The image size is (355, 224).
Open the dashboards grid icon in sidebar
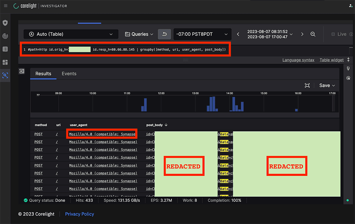click(x=5, y=62)
